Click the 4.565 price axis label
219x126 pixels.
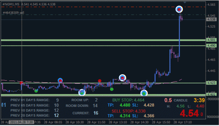coord(211,5)
